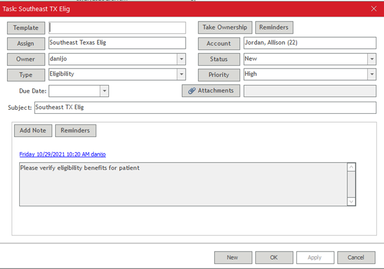Click the Attachments paperclip button
The image size is (384, 269).
[x=211, y=91]
